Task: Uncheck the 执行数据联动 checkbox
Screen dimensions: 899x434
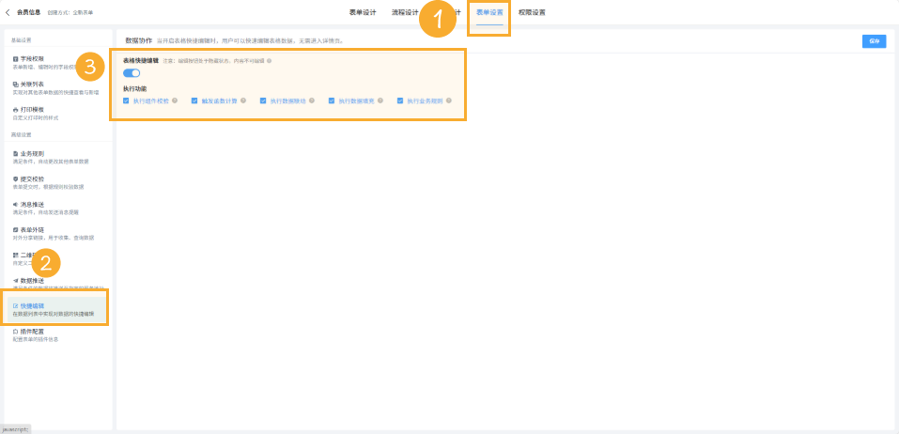Action: coord(263,101)
